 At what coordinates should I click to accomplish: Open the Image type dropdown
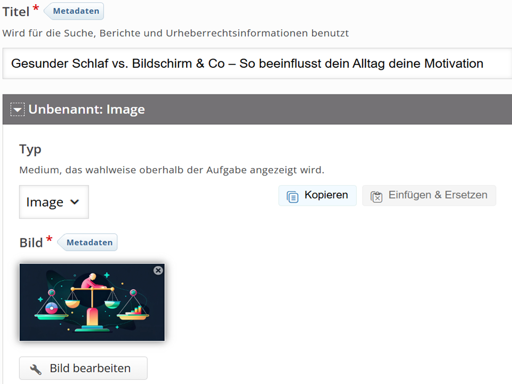click(53, 202)
